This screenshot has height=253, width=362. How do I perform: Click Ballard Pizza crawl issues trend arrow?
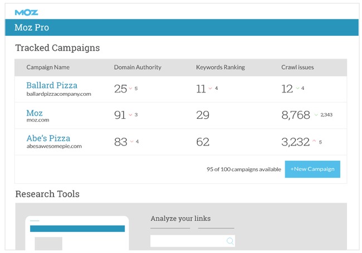tap(297, 89)
